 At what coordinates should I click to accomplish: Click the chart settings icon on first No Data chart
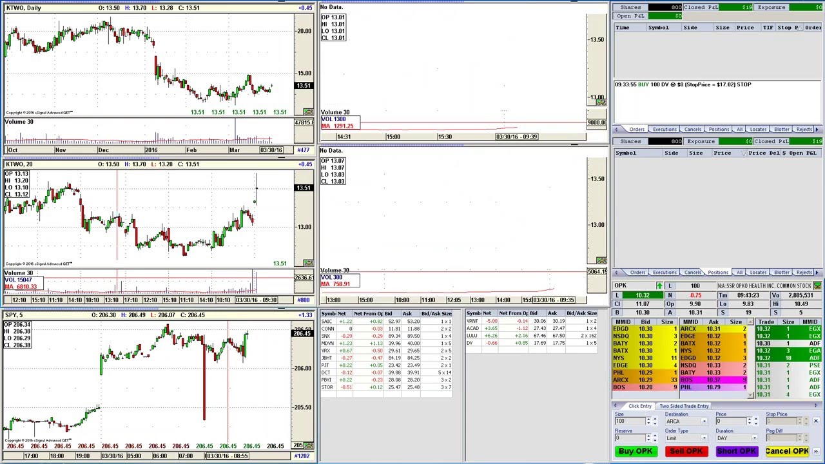click(x=601, y=102)
